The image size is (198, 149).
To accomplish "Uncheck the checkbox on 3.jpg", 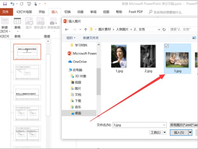I will (167, 46).
